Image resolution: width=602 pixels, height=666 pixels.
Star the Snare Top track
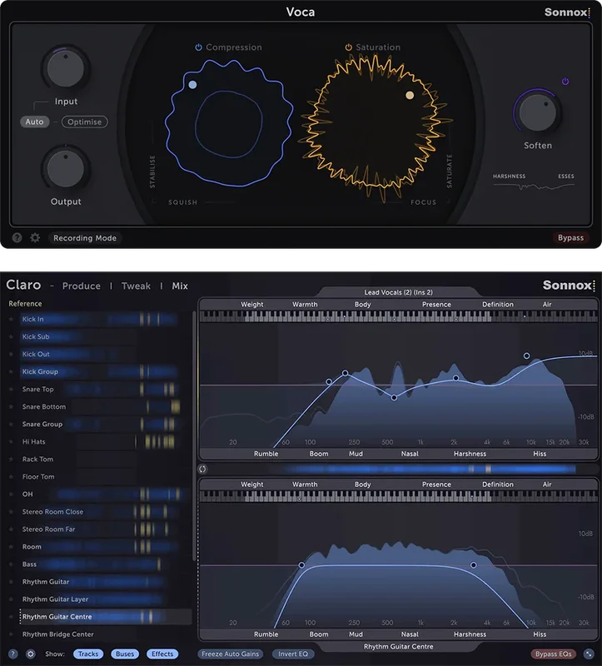pyautogui.click(x=11, y=389)
